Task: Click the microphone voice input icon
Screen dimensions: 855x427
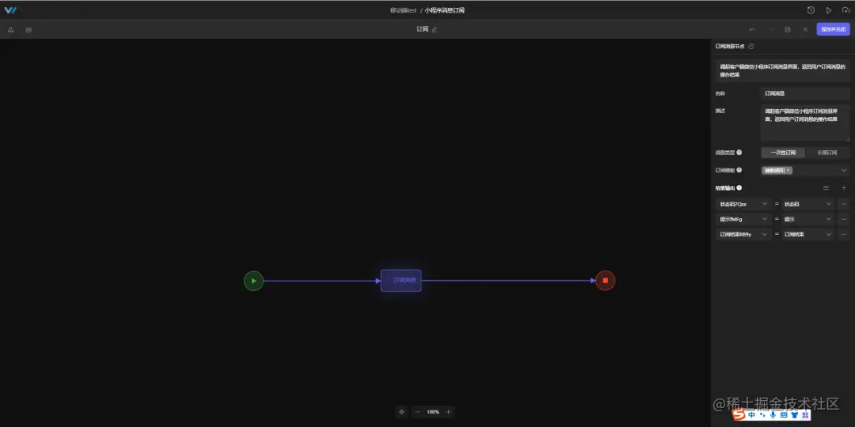Action: 773,415
